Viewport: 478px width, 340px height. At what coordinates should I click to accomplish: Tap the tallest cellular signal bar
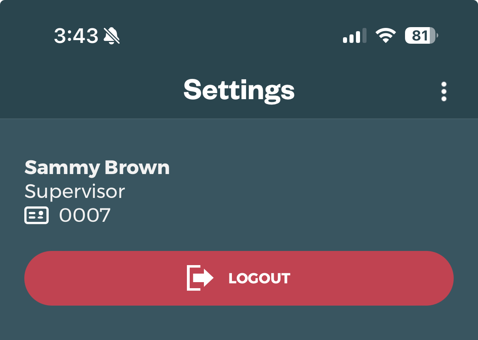[x=364, y=36]
